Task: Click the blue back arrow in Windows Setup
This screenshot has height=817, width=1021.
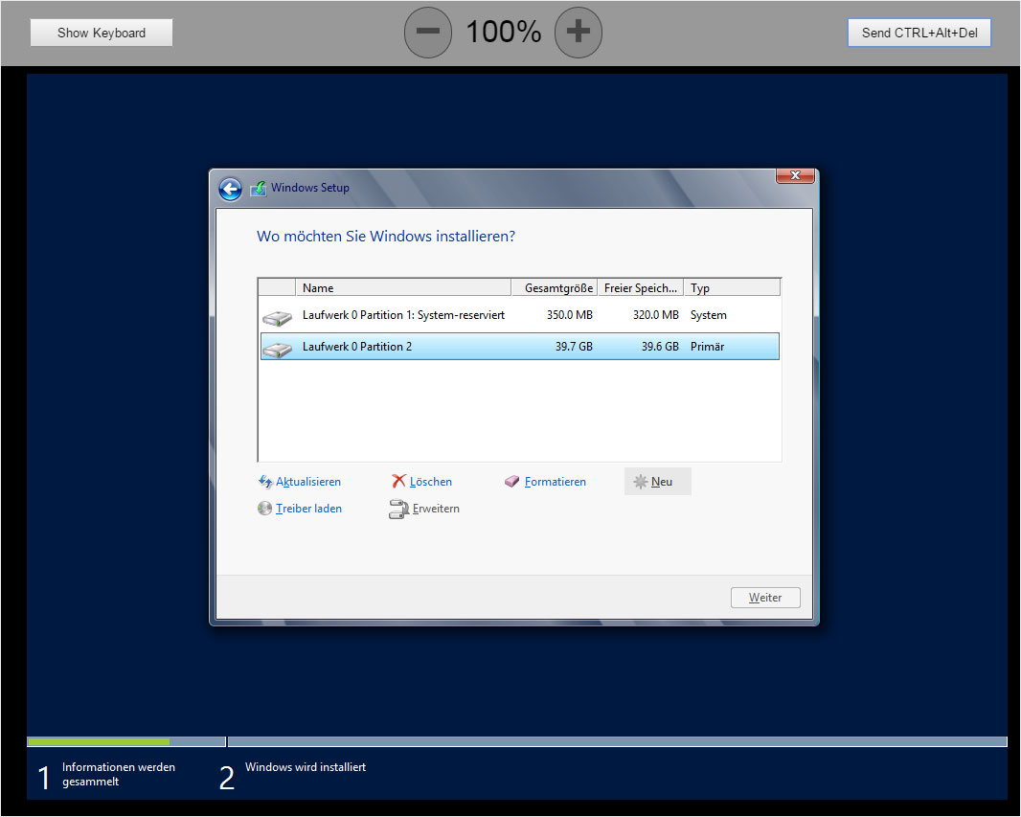Action: (x=230, y=189)
